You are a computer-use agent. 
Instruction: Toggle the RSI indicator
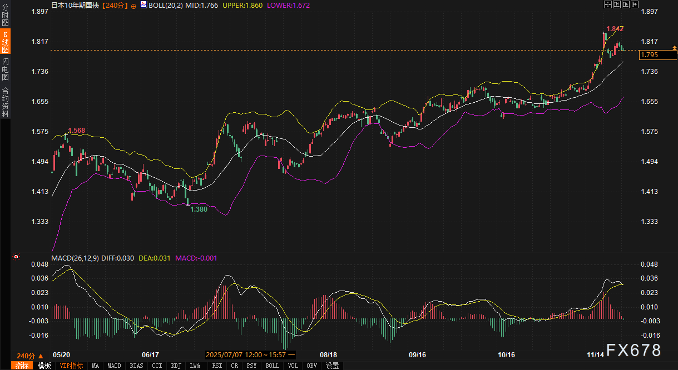click(x=217, y=366)
